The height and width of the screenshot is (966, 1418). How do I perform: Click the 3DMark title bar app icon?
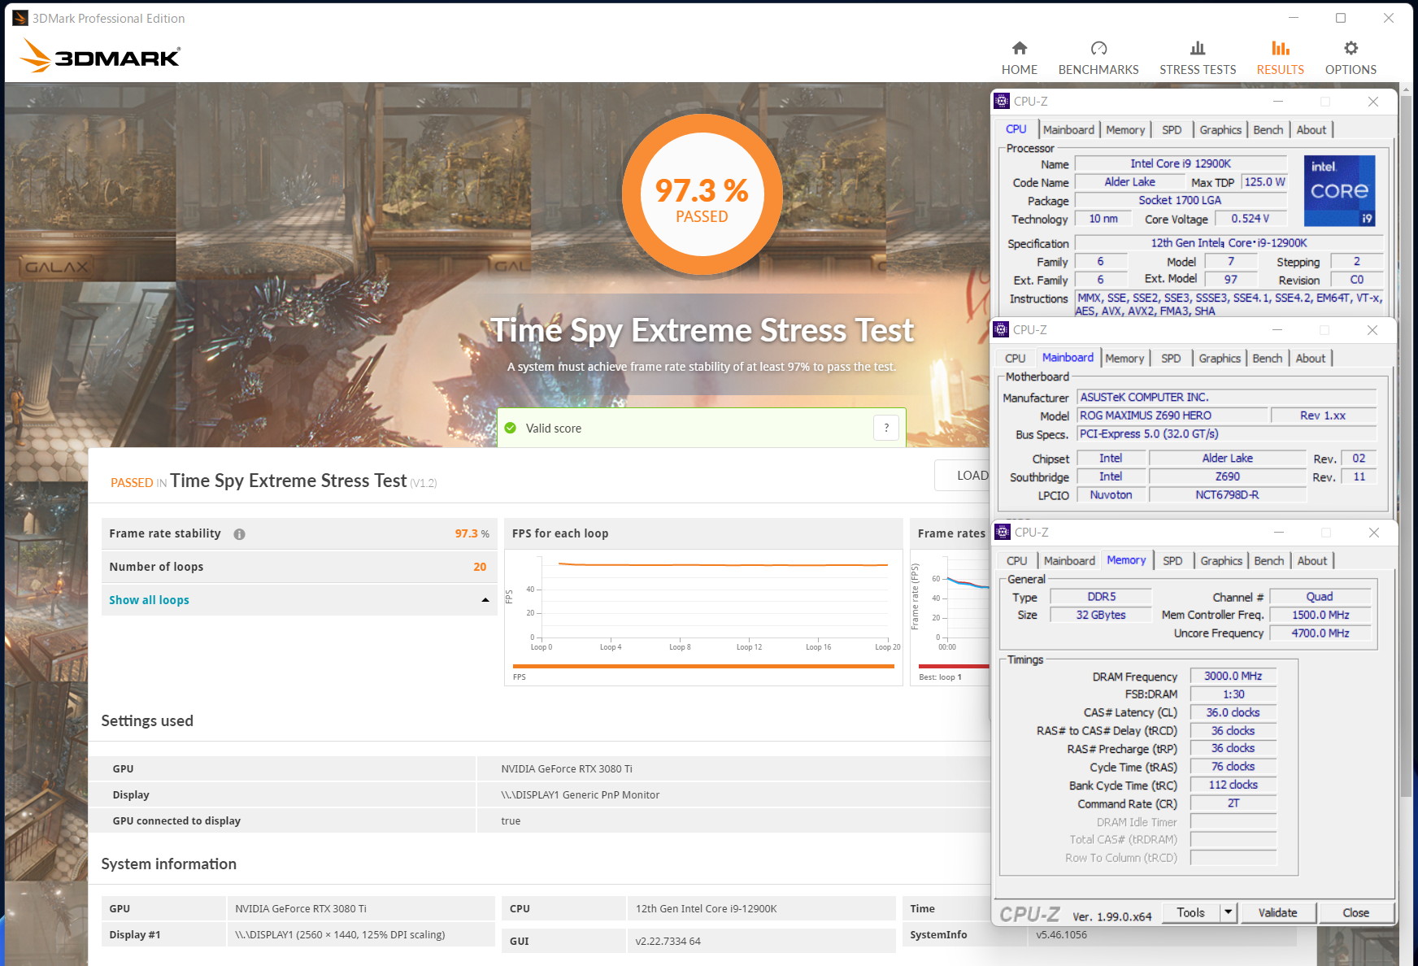pos(20,18)
